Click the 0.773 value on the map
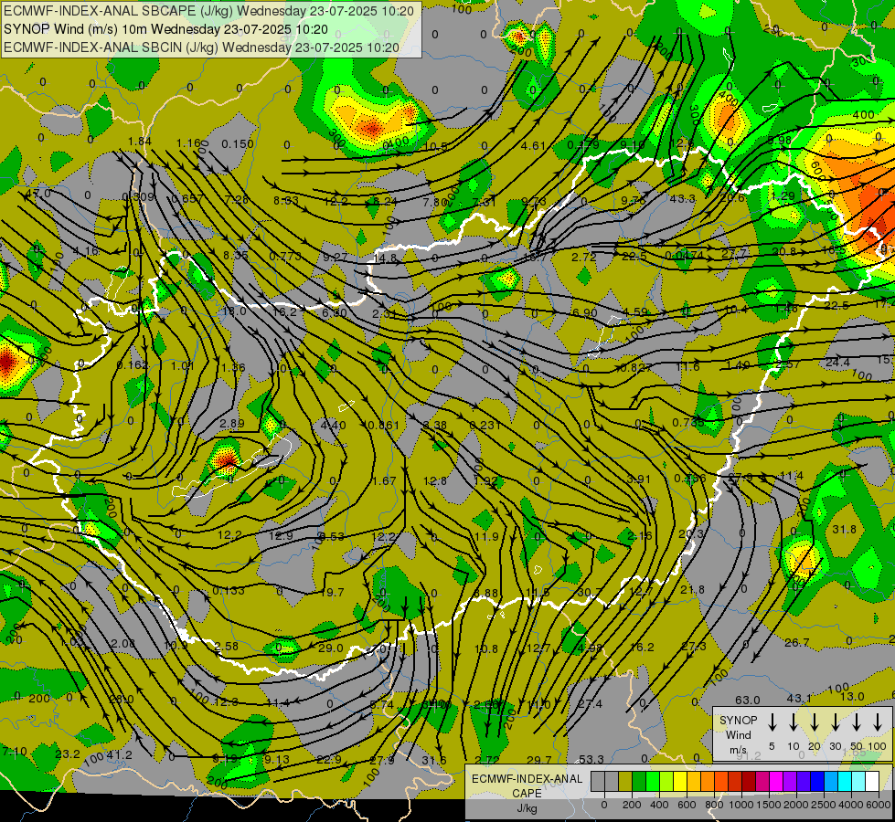This screenshot has height=822, width=895. pyautogui.click(x=285, y=256)
